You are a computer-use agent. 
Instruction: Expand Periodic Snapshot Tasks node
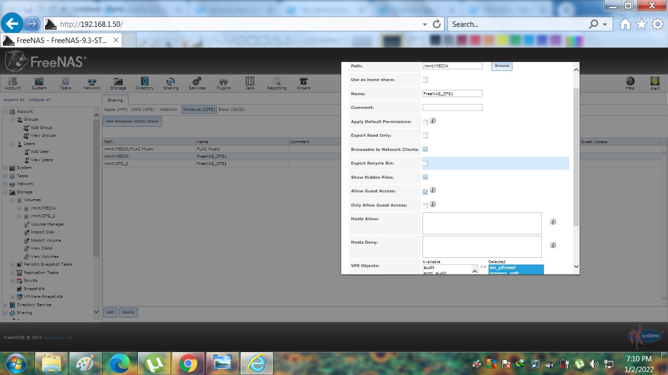coord(13,265)
